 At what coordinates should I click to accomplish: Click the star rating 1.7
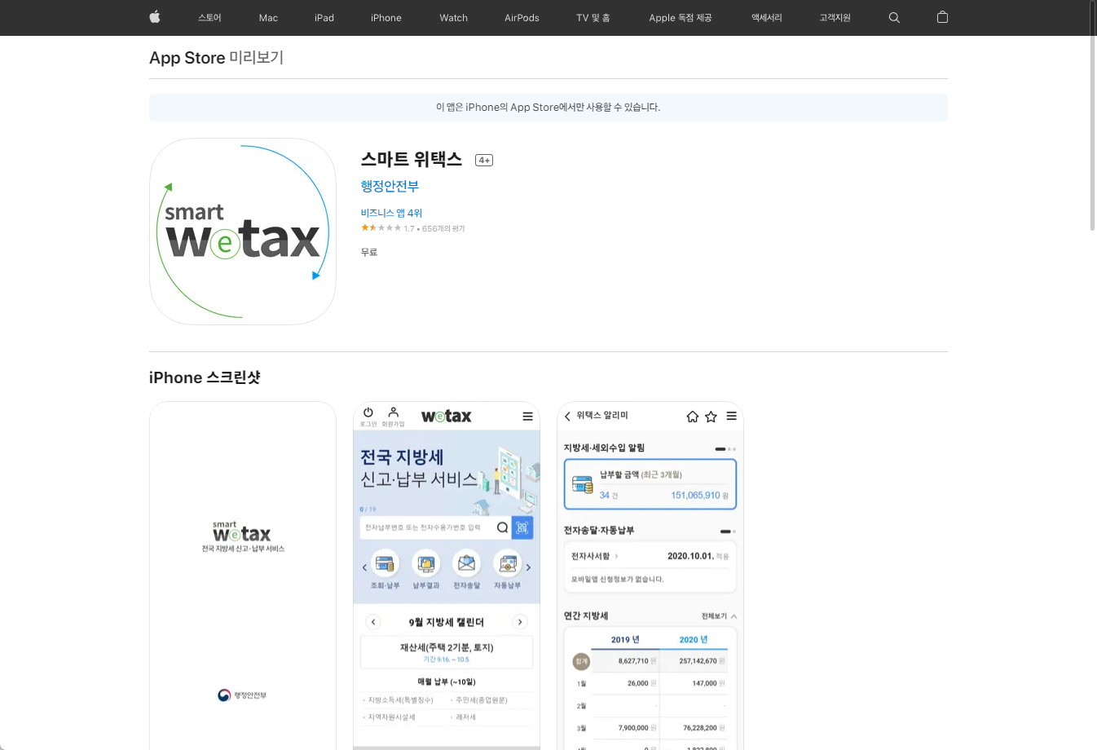[x=381, y=228]
